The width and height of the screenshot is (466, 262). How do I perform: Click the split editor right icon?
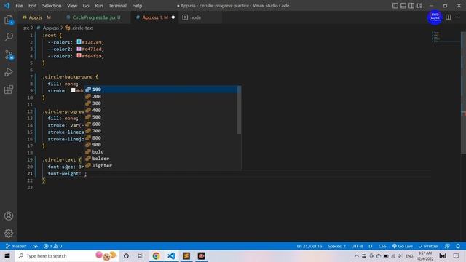tap(449, 17)
